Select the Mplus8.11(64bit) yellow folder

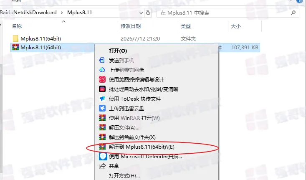[40, 39]
